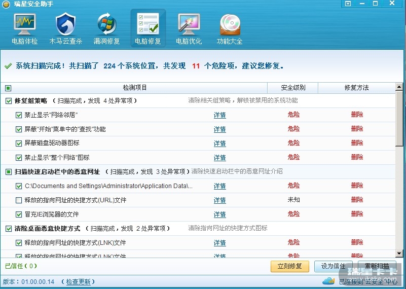Click the 已信任(0) trusted items label

(x=21, y=266)
